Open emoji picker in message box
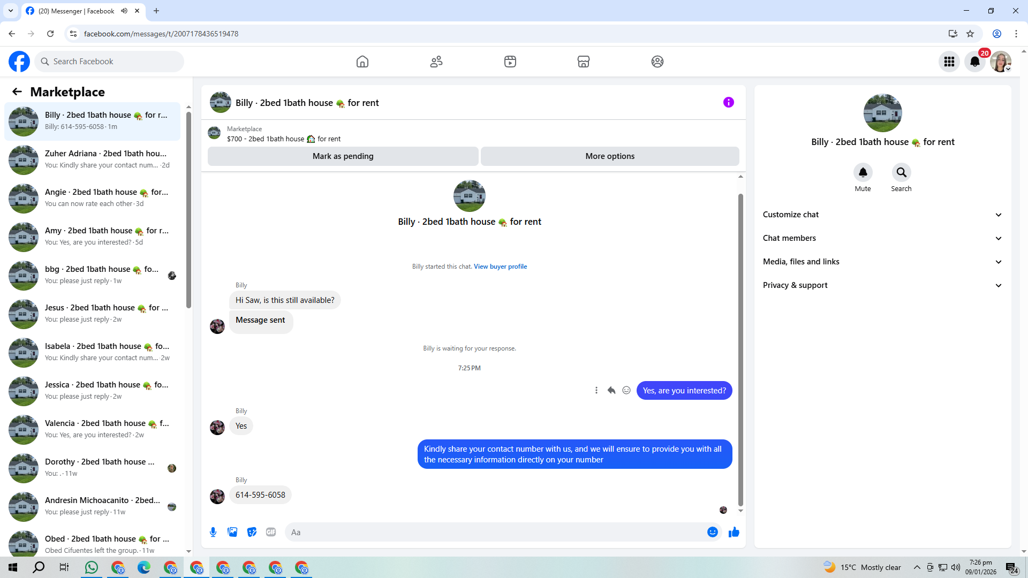 point(712,532)
